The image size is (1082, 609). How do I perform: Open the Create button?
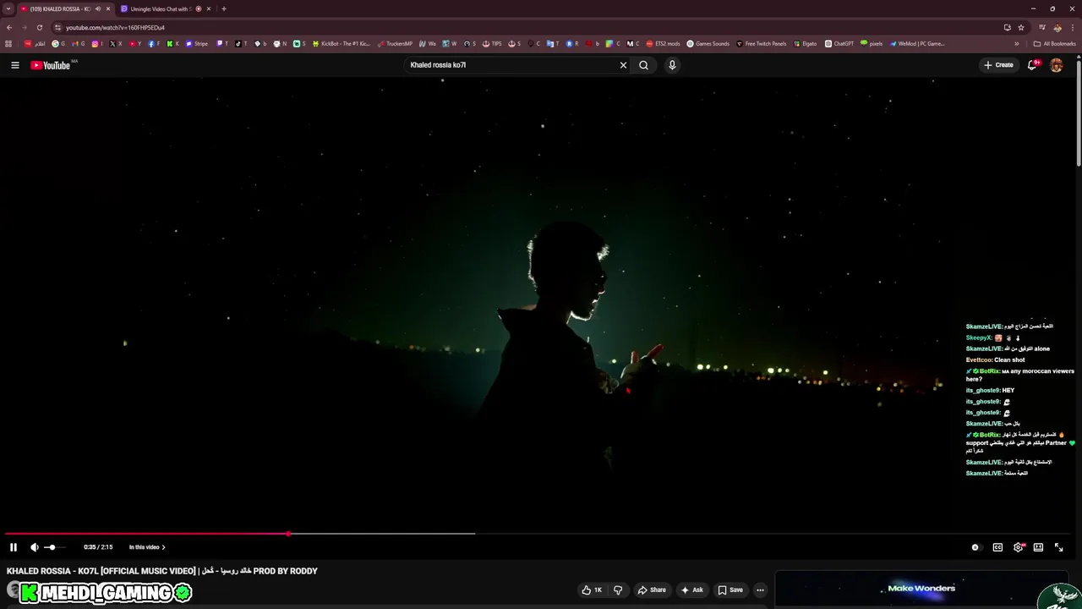point(998,65)
